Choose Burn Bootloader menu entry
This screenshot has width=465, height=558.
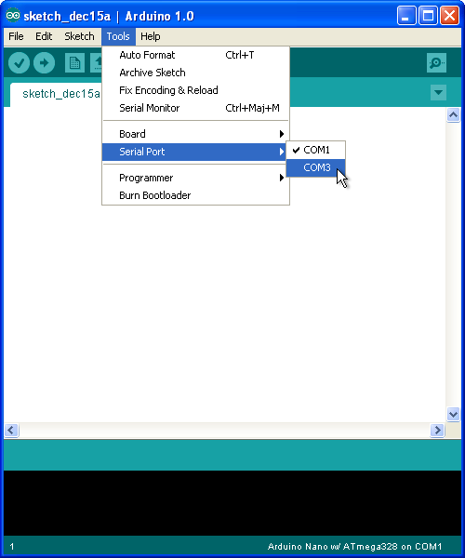click(x=195, y=195)
